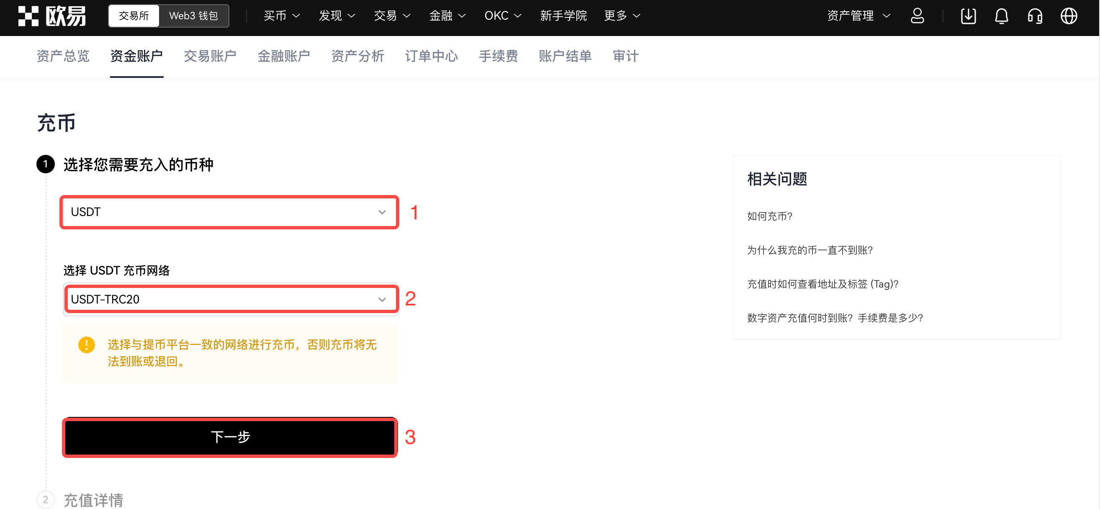1100x509 pixels.
Task: Switch to 账户结单 tab
Action: pyautogui.click(x=565, y=56)
